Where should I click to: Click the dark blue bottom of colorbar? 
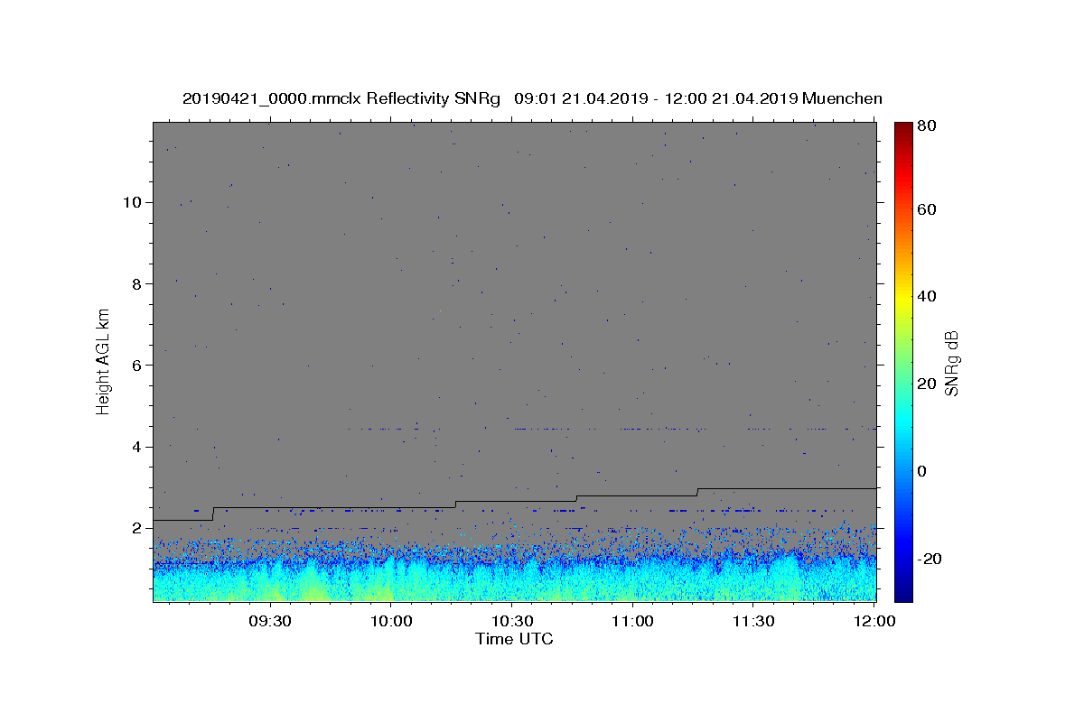[902, 594]
